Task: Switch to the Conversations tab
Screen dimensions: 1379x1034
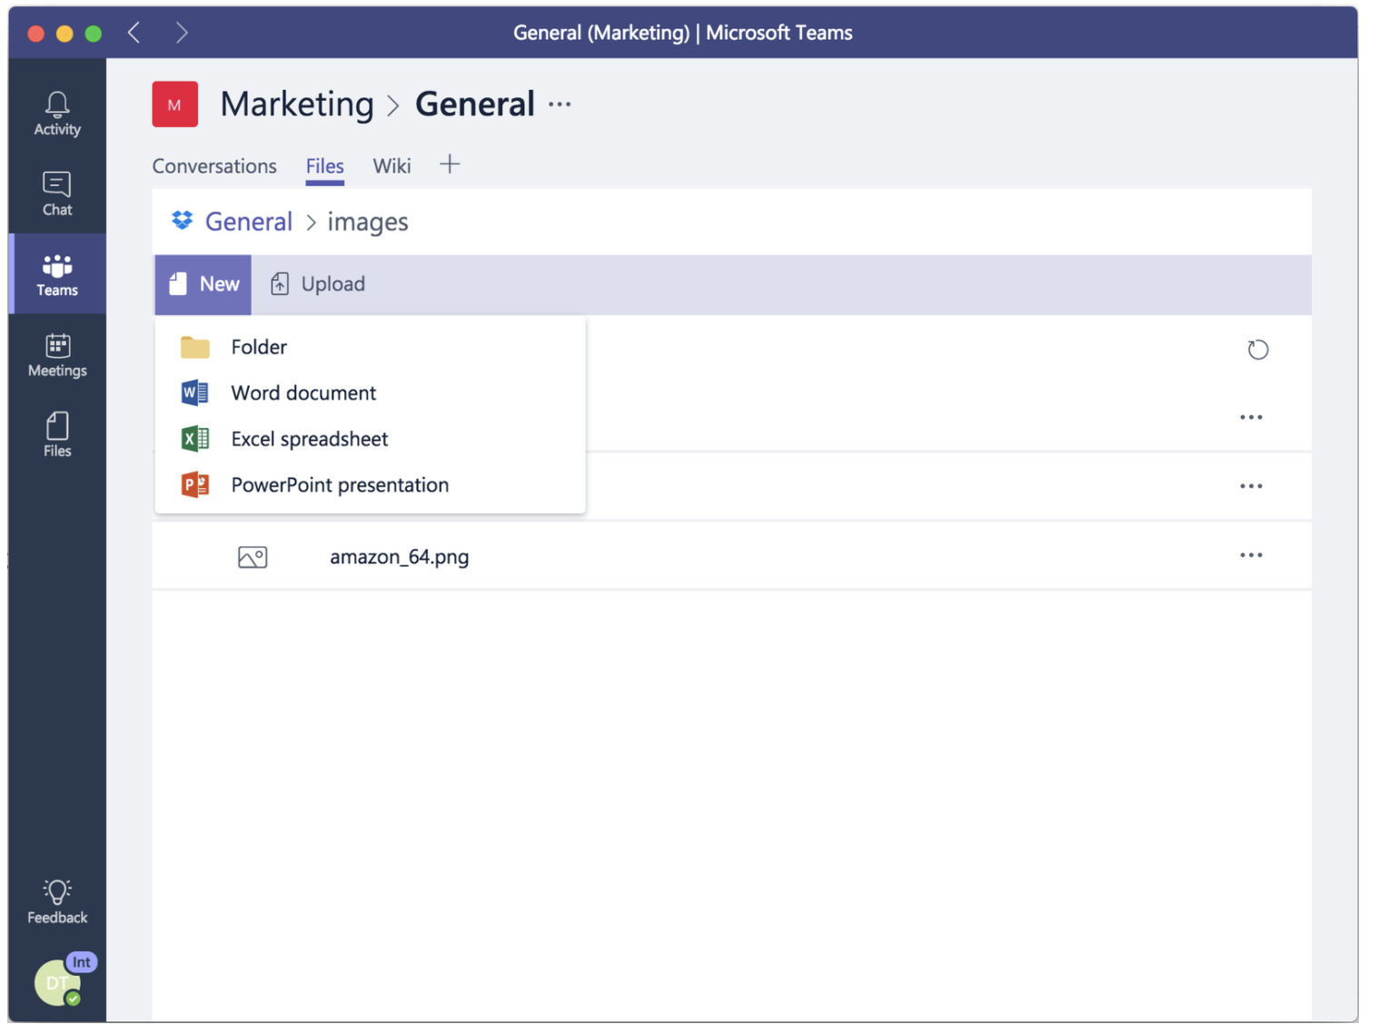Action: [214, 166]
